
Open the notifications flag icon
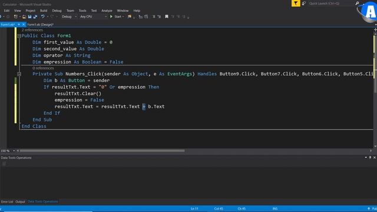(296, 4)
